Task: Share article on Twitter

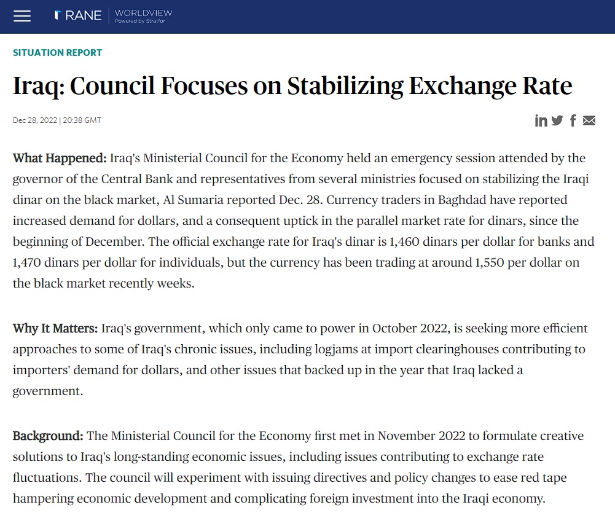Action: click(557, 120)
